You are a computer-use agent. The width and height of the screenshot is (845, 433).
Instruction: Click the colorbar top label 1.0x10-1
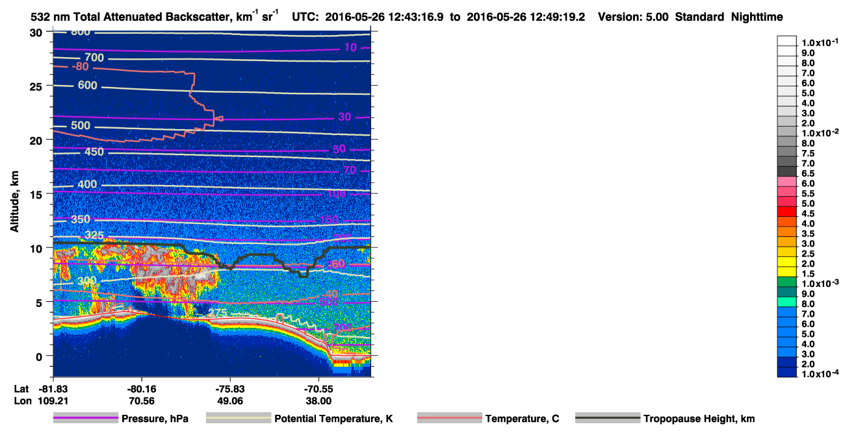(819, 43)
